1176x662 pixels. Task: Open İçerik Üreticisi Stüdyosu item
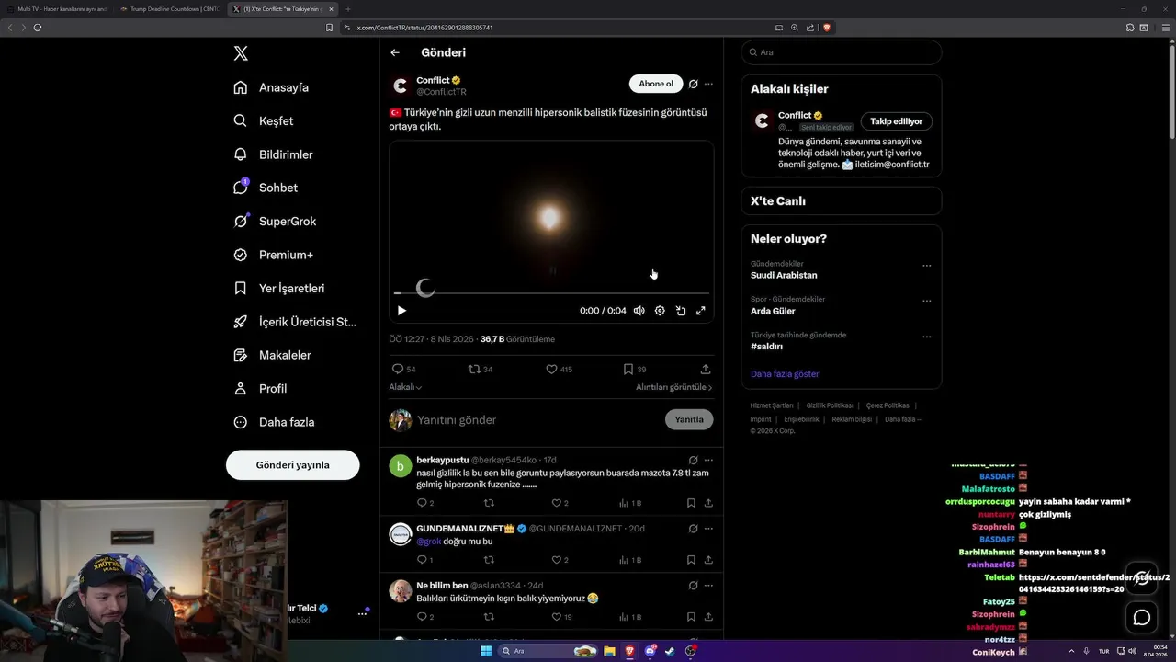[x=294, y=322]
